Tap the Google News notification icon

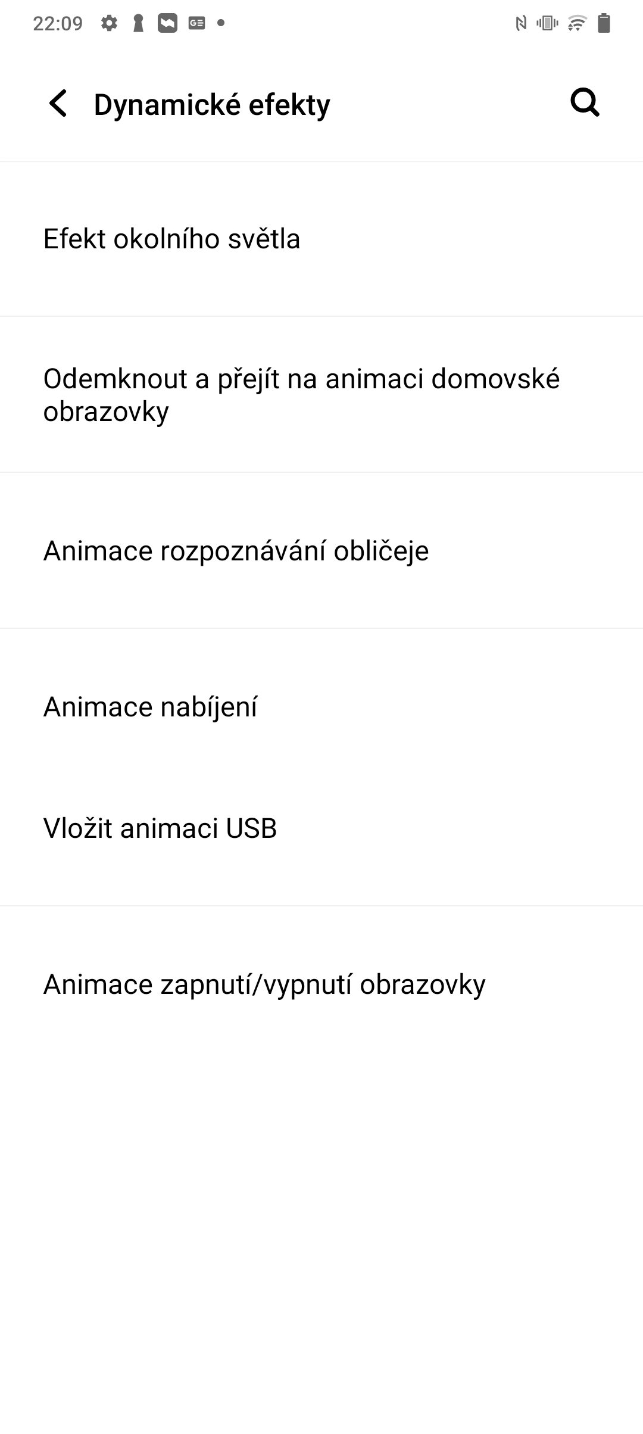pyautogui.click(x=196, y=24)
